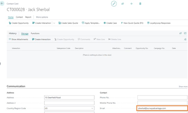Click the Interaction column header
This screenshot has height=113, width=188.
[x=16, y=48]
